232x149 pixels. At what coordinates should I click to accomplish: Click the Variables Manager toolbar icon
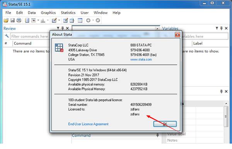click(x=80, y=20)
